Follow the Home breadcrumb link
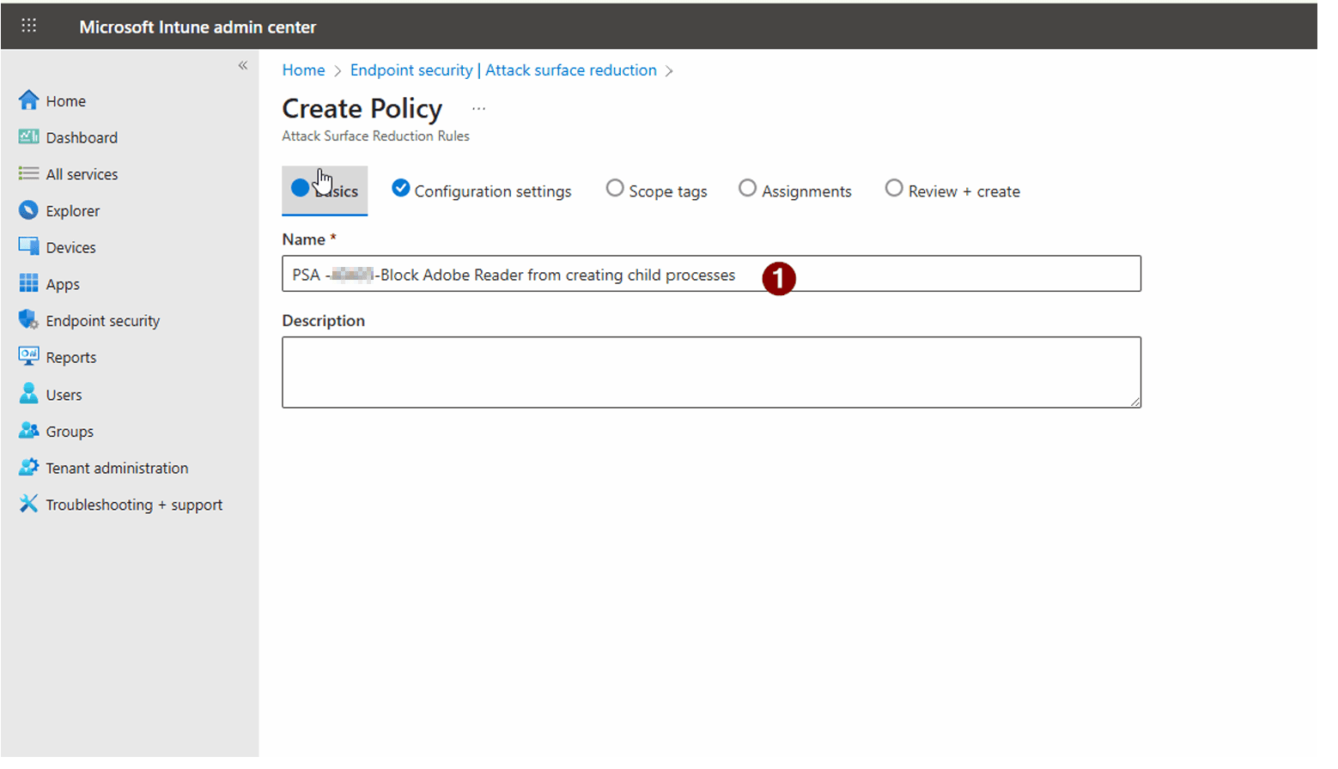Image resolution: width=1338 pixels, height=769 pixels. click(304, 70)
